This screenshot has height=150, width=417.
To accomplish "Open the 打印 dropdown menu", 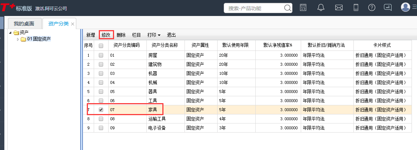I will (154, 35).
